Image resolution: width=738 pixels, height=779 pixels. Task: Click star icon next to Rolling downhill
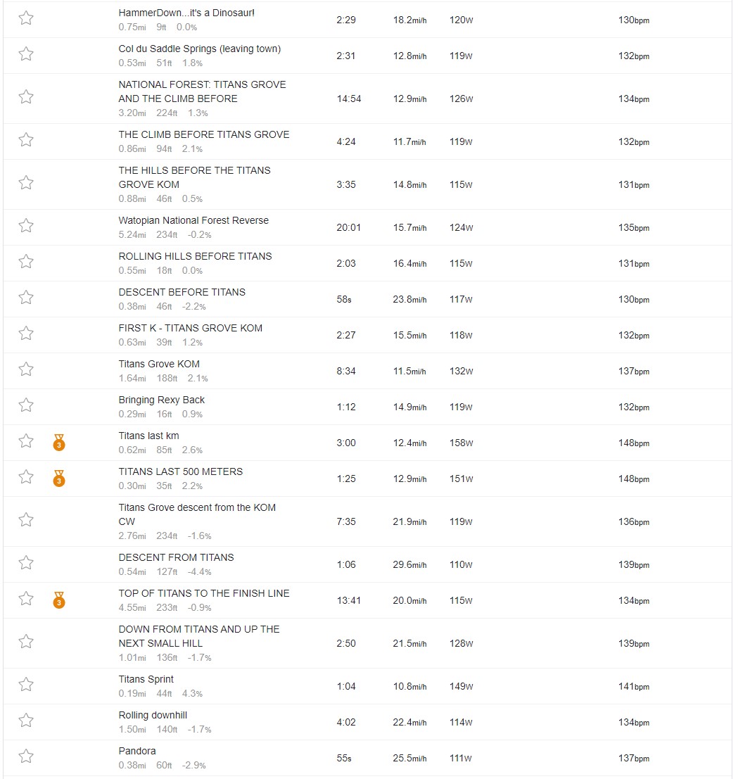[x=26, y=721]
